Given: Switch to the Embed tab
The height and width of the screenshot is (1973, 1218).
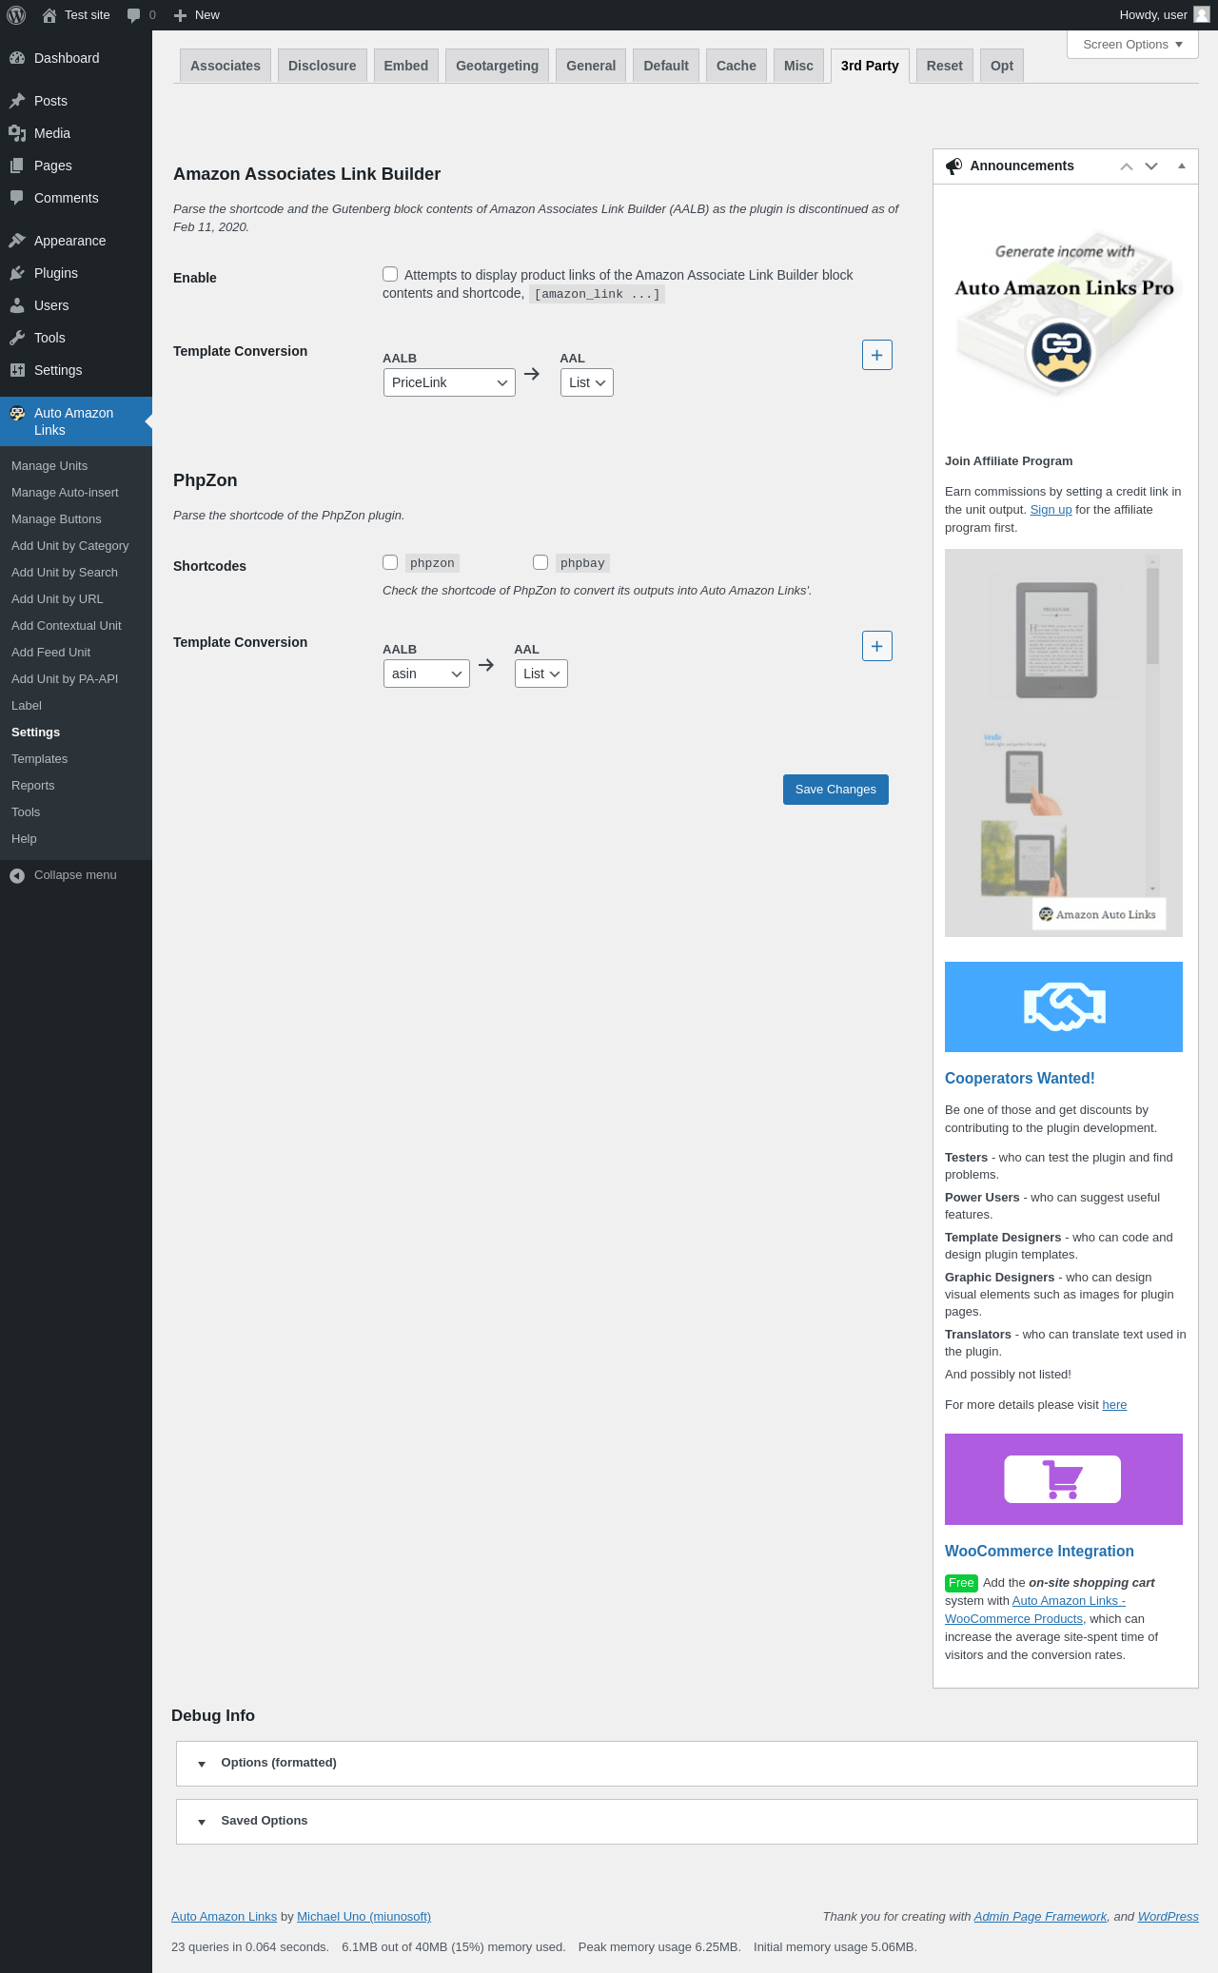Looking at the screenshot, I should click(406, 66).
